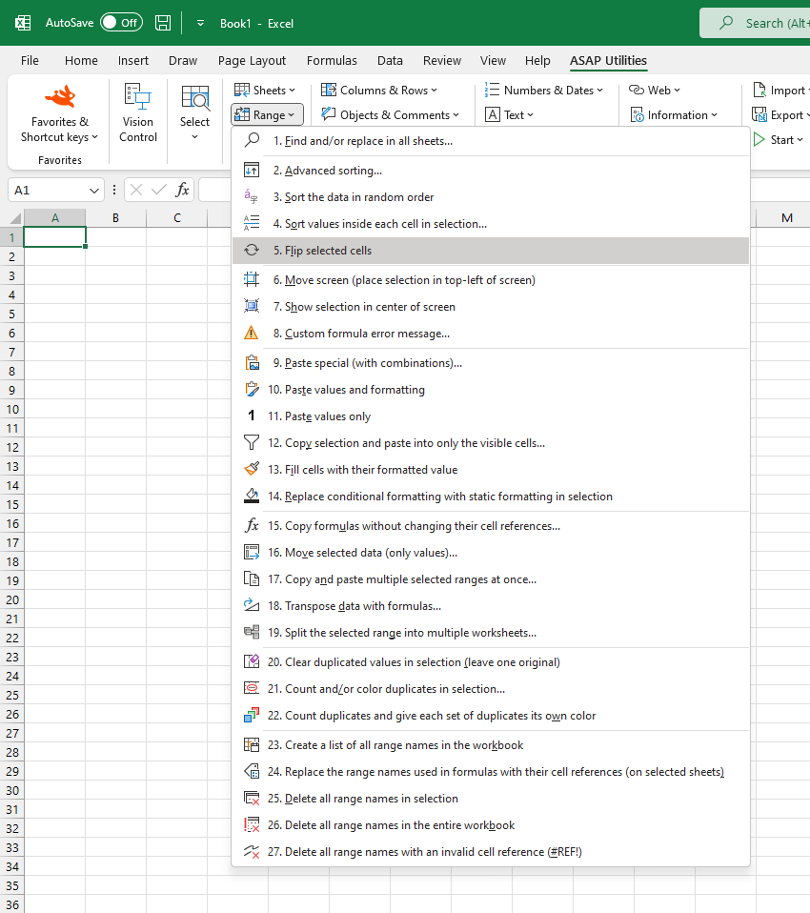
Task: Select column B header
Action: coord(116,218)
